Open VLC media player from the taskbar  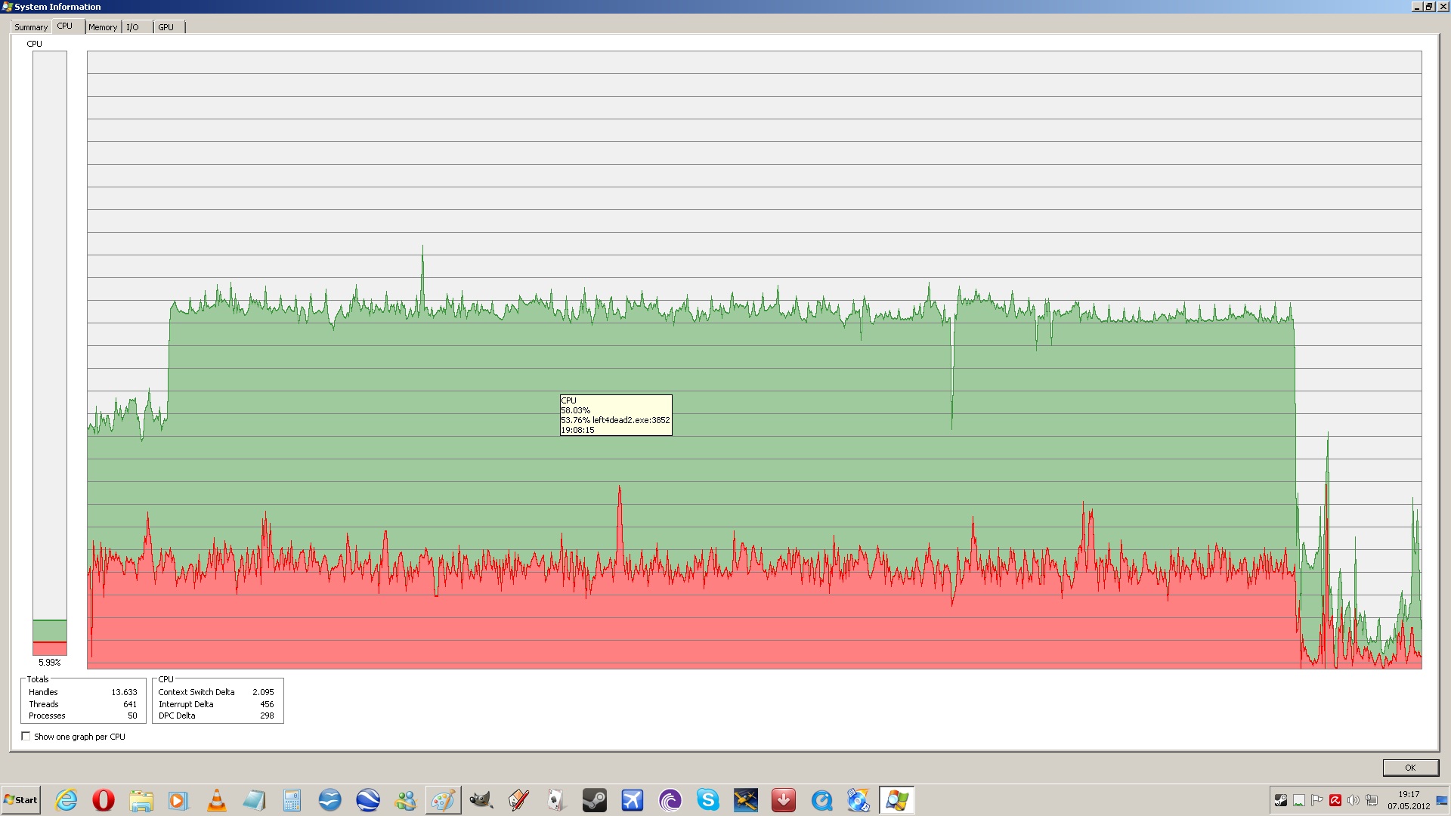[217, 800]
